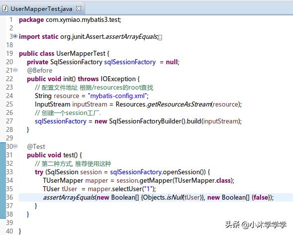This screenshot has height=235, width=293.
Task: Click openSession() on line 33
Action: pos(184,172)
